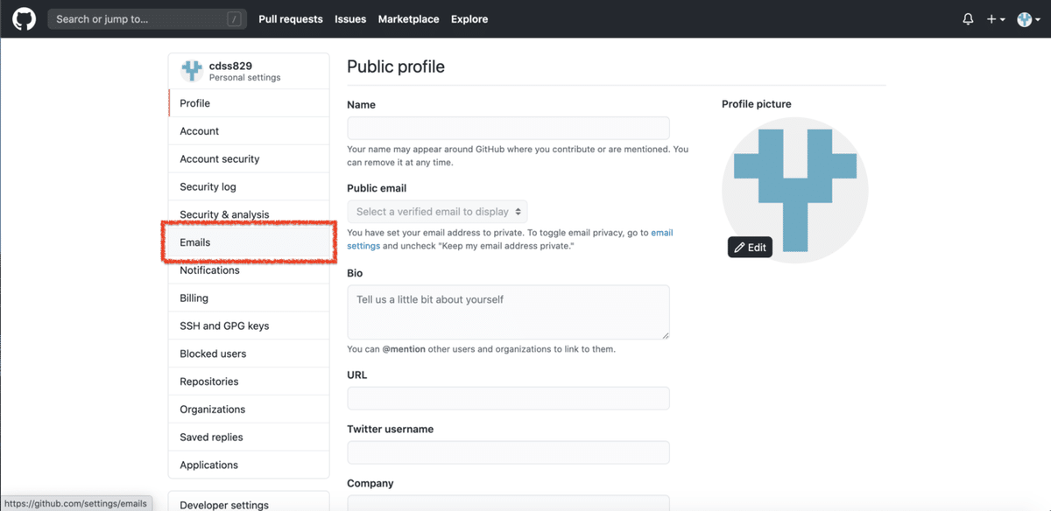The image size is (1051, 511).
Task: Click the cdss829 sidebar avatar
Action: [192, 71]
